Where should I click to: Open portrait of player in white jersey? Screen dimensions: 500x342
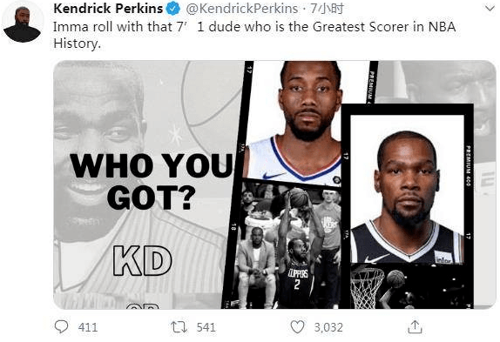pyautogui.click(x=294, y=124)
